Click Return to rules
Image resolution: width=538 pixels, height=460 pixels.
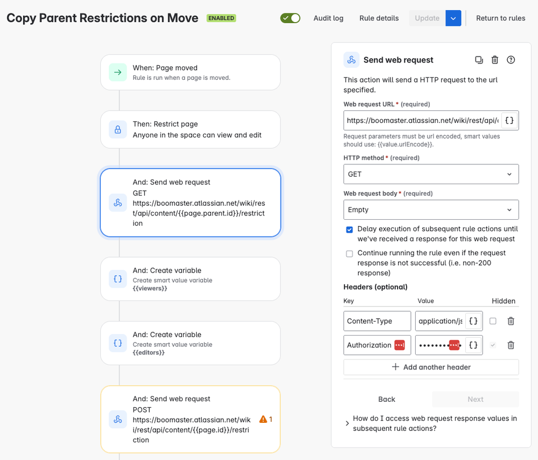501,18
